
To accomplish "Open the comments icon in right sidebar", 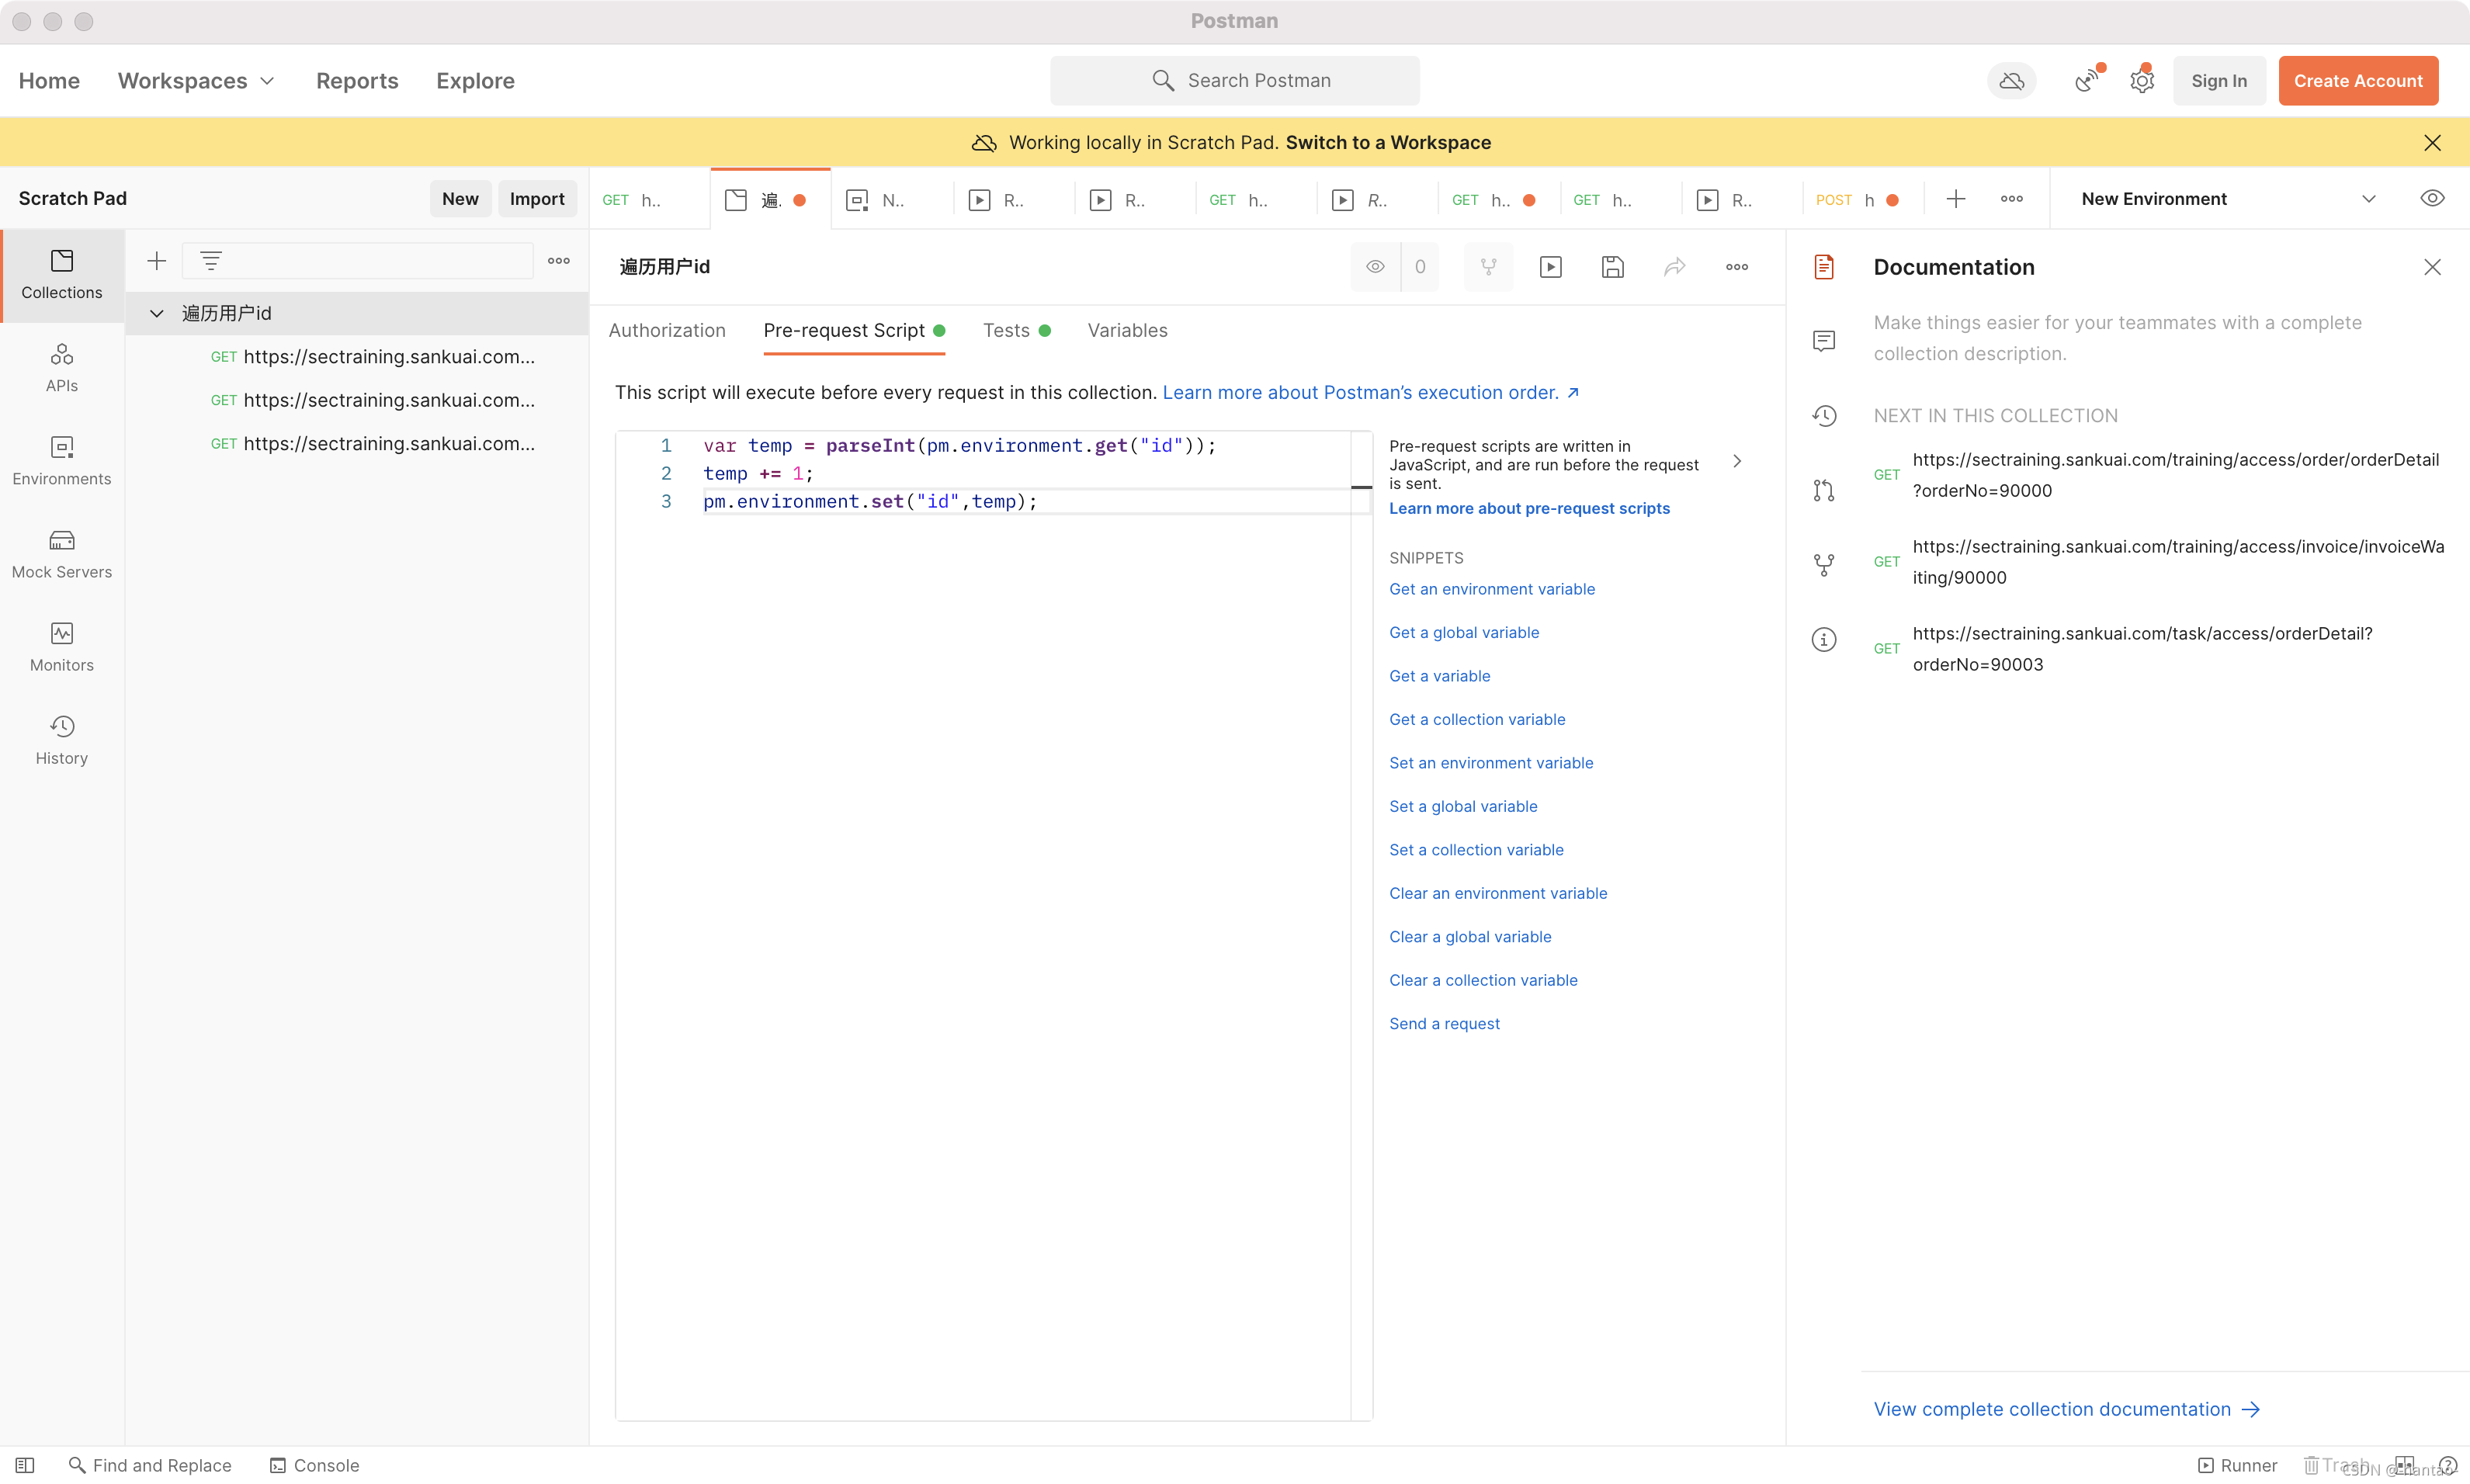I will pyautogui.click(x=1824, y=341).
